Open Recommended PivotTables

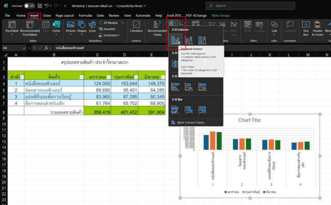30,28
